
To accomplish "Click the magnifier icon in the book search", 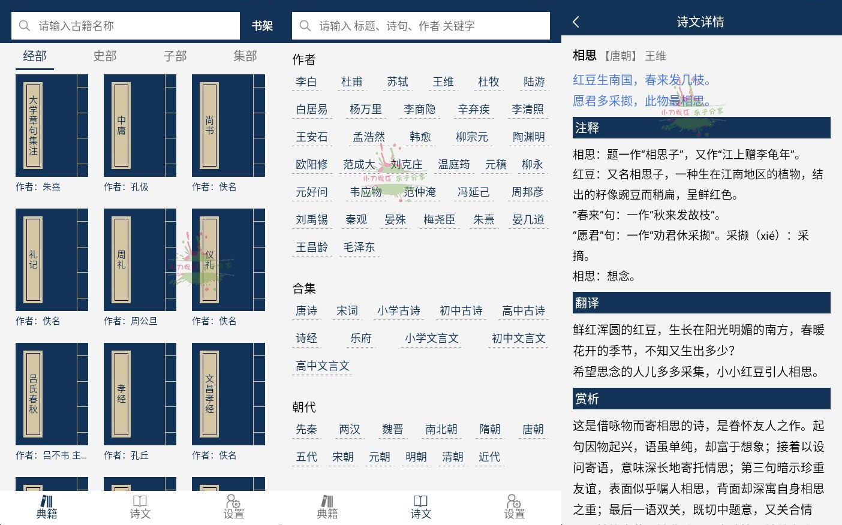I will (24, 26).
